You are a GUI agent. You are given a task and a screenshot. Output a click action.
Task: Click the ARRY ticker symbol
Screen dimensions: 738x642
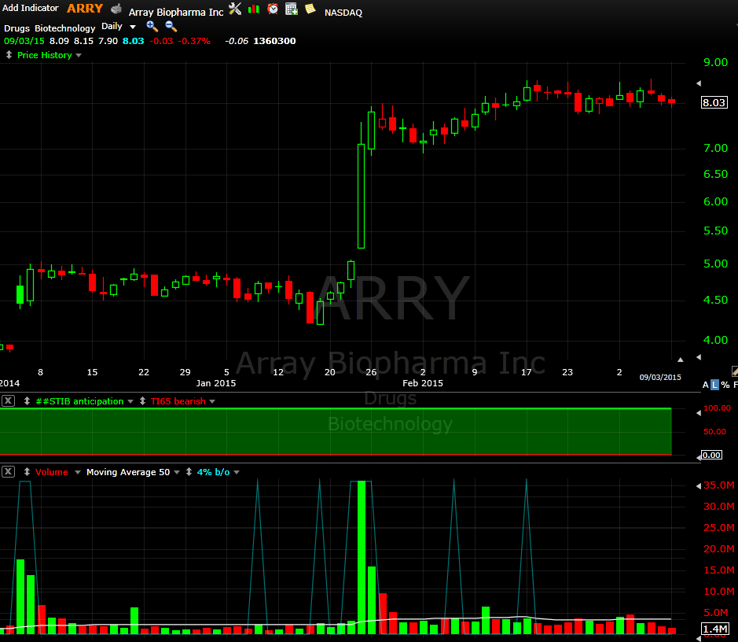click(85, 9)
